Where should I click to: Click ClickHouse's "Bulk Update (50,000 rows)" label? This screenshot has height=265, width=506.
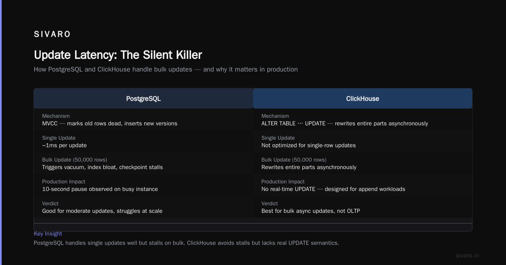[x=294, y=160]
